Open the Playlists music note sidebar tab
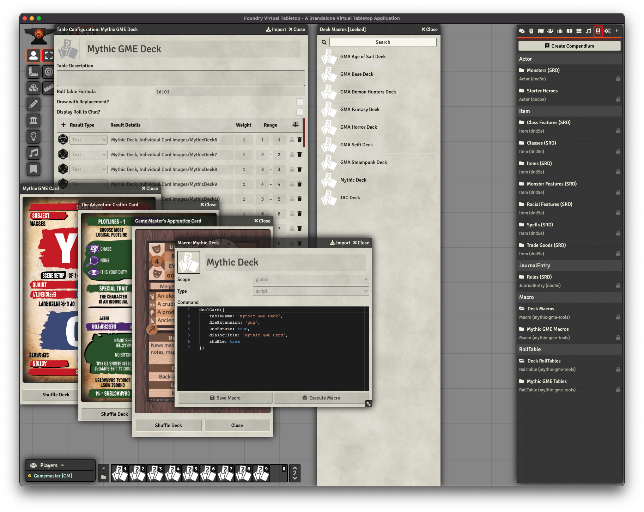 tap(588, 31)
